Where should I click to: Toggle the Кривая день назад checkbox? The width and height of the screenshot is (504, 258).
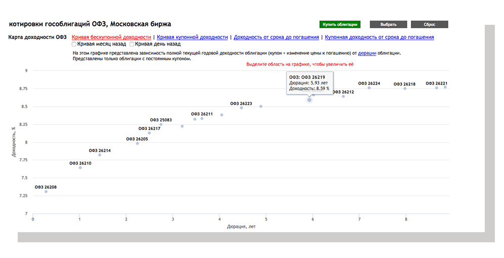pyautogui.click(x=132, y=45)
